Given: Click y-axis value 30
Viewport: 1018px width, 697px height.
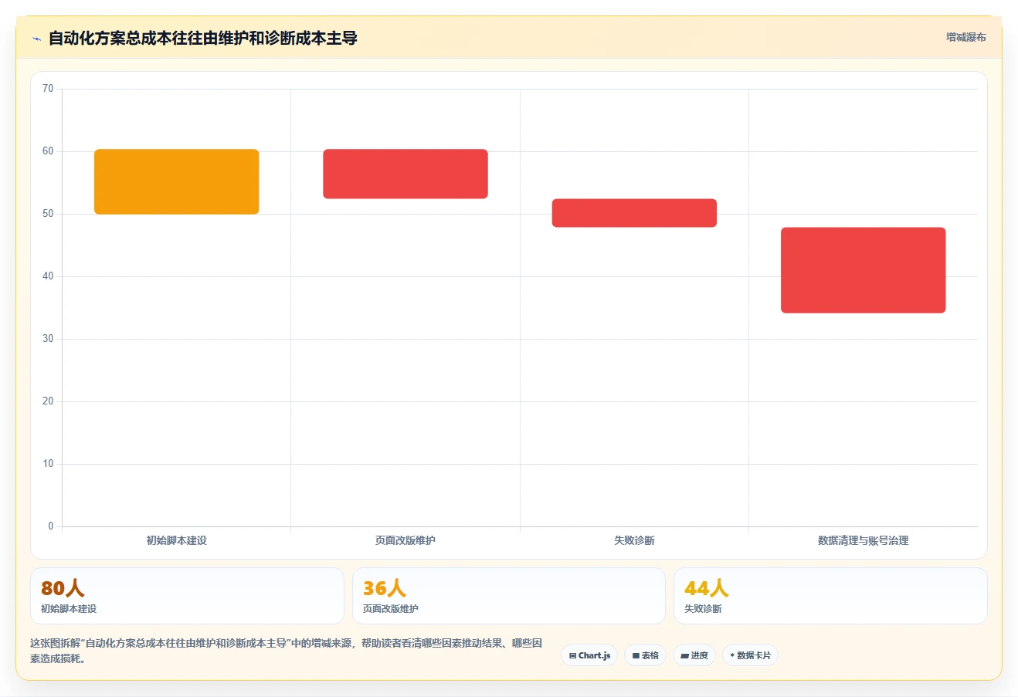Looking at the screenshot, I should pos(48,339).
